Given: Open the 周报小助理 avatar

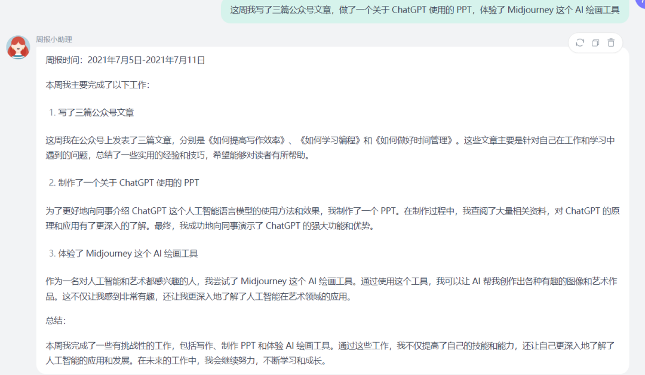Looking at the screenshot, I should [x=18, y=47].
